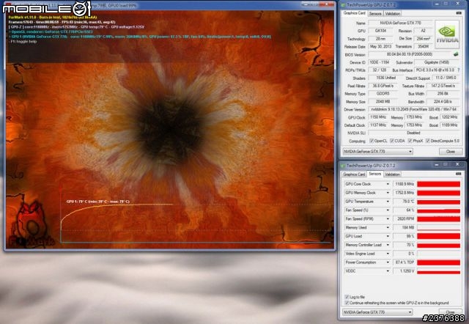Screen dimensions: 469x324
Task: Click the GPU Temperature red graph bar
Action: click(x=438, y=202)
